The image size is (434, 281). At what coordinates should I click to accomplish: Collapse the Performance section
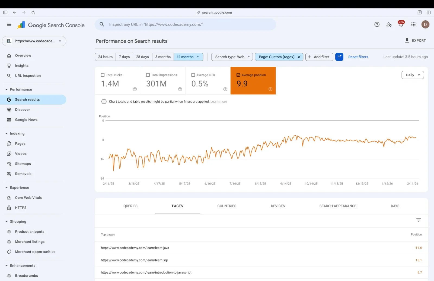coord(7,89)
